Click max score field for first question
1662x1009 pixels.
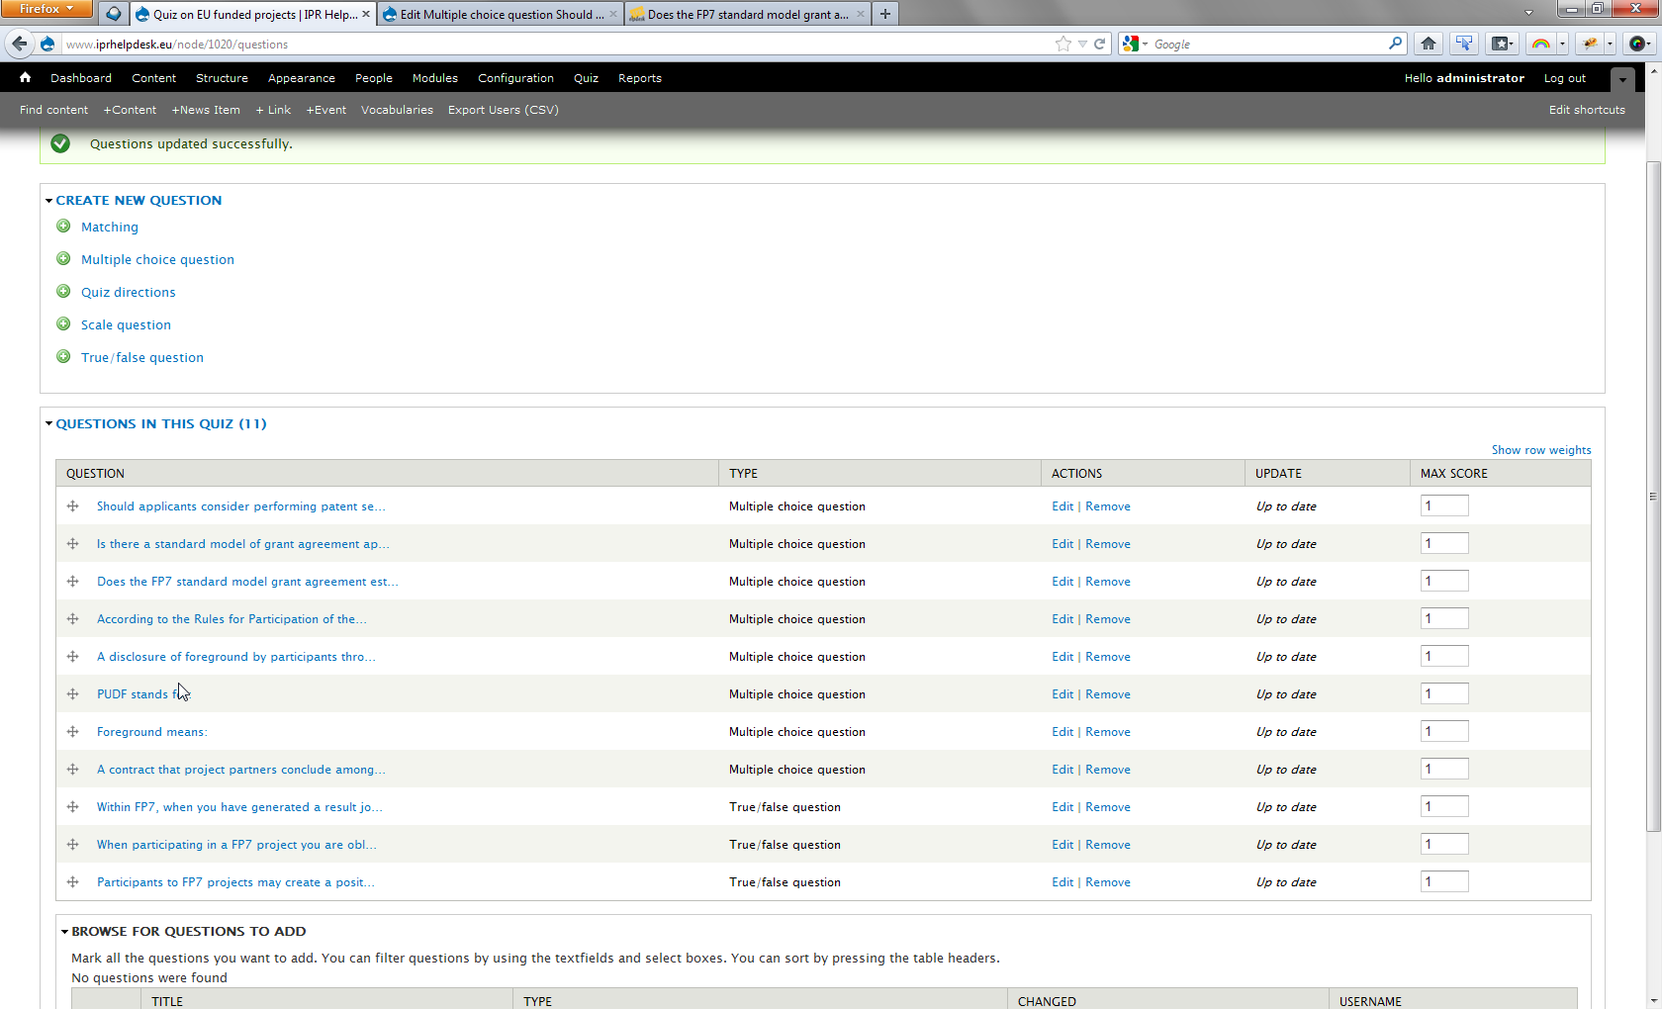[1444, 506]
